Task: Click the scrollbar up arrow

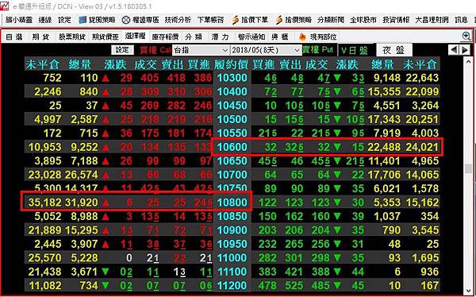Action: [468, 62]
